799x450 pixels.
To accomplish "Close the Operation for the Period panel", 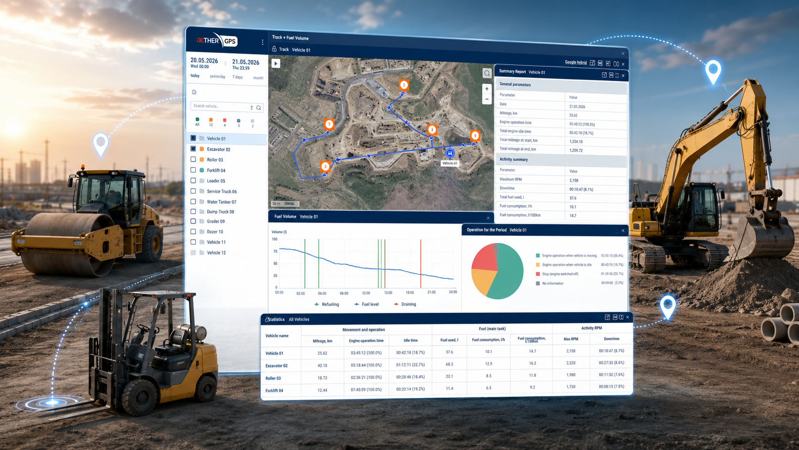I will pos(623,230).
